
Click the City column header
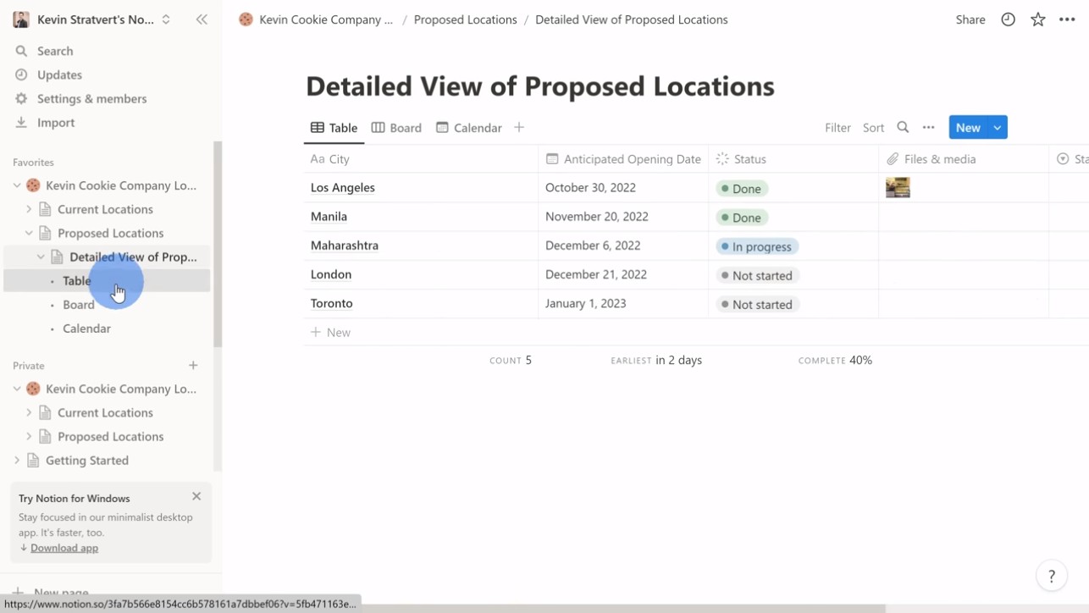click(x=421, y=159)
